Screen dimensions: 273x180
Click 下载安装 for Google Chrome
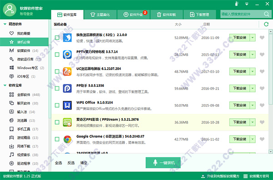(240, 139)
